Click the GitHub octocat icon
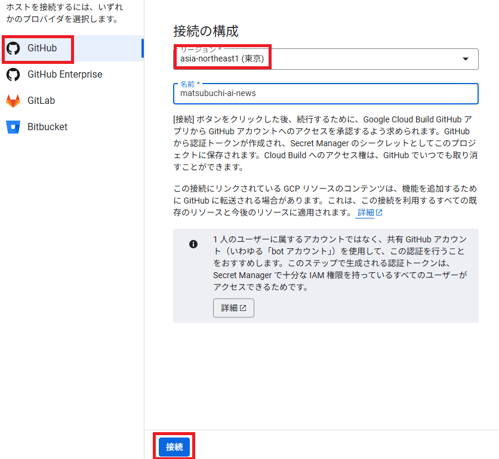 (x=13, y=48)
